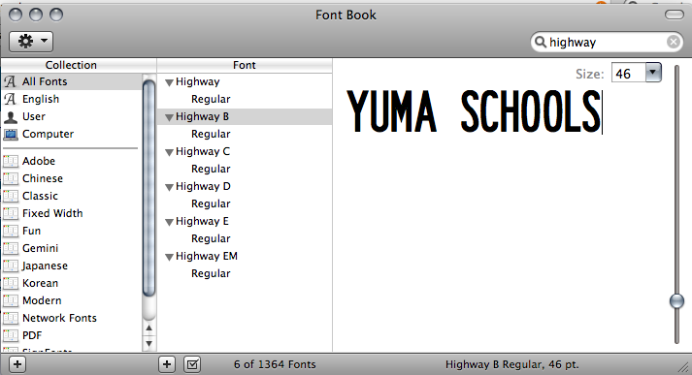Open the font Size dropdown

[x=653, y=73]
